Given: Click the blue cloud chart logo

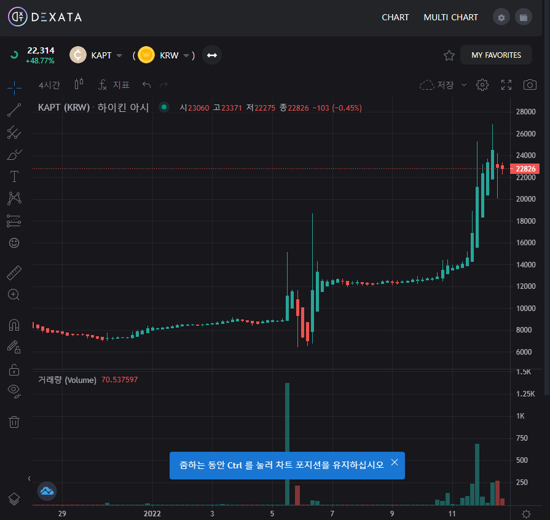Looking at the screenshot, I should (x=47, y=491).
